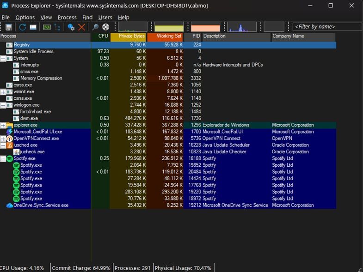Image resolution: width=363 pixels, height=272 pixels.
Task: Click the Filter by name search box
Action: click(326, 27)
